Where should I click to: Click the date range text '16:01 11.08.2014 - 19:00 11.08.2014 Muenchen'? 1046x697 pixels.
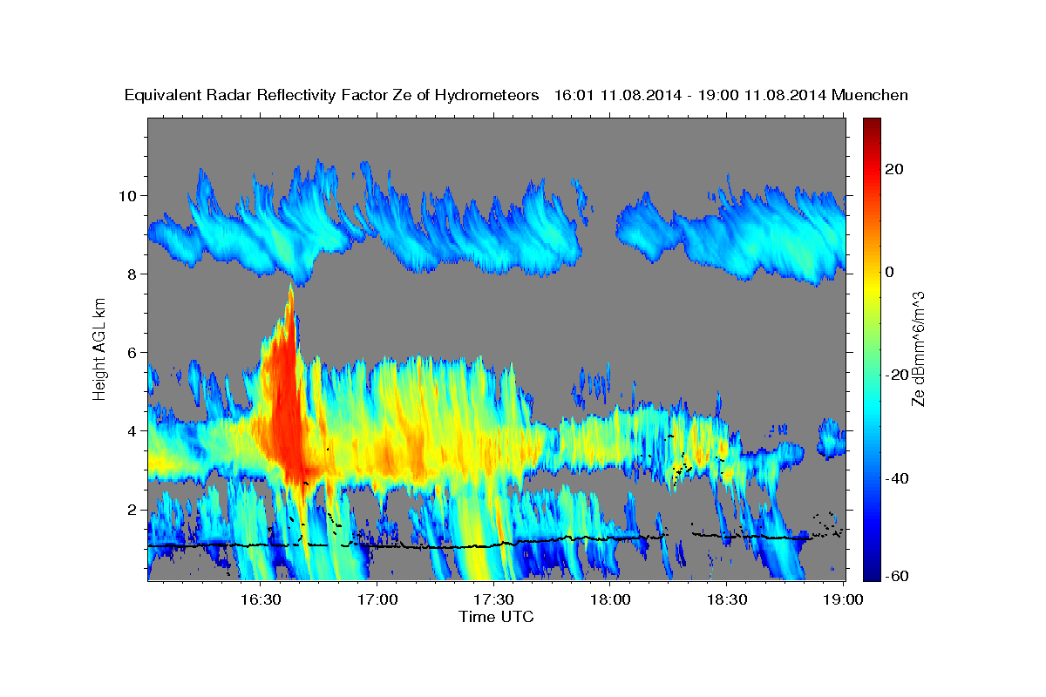point(731,95)
